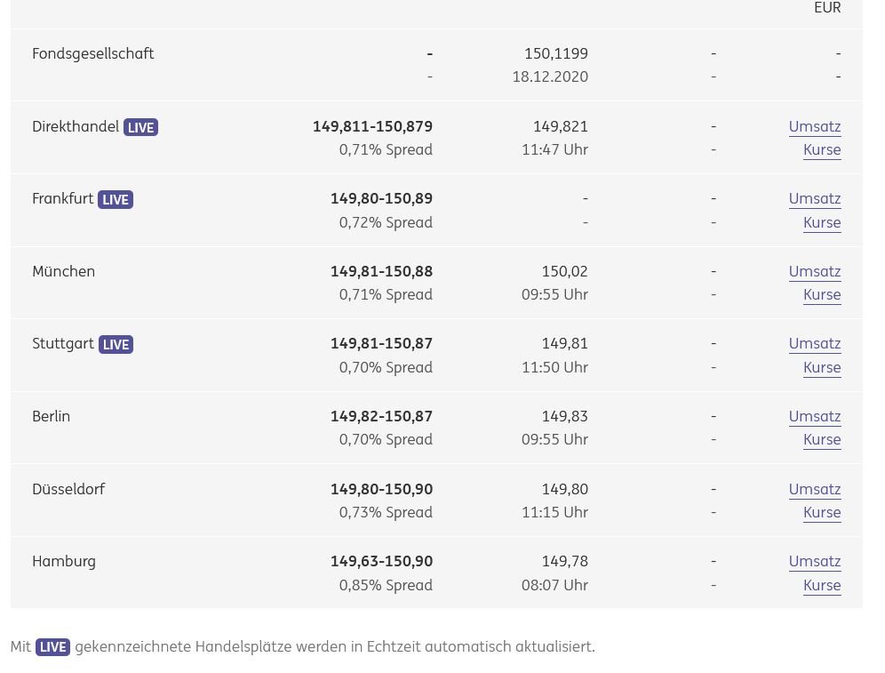
Task: Open Kurse link for Berlin
Action: (x=821, y=439)
